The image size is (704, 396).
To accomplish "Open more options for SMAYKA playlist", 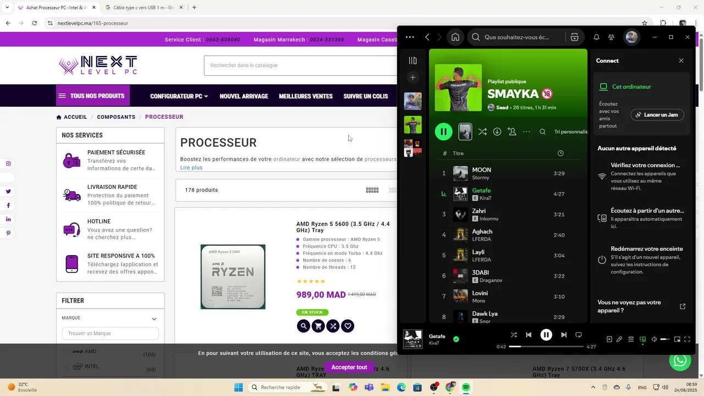I will (526, 131).
